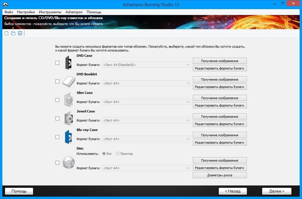302x199 pixels.
Task: Click Редактировать форматы бумаги for DVD Case
Action: (220, 68)
